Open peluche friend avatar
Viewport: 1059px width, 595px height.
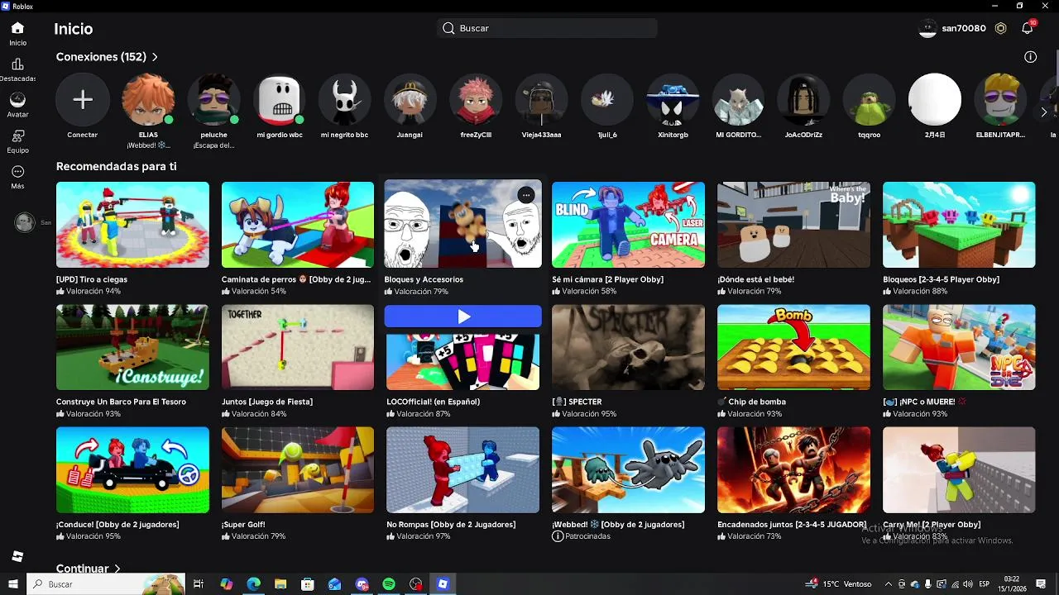(x=214, y=100)
